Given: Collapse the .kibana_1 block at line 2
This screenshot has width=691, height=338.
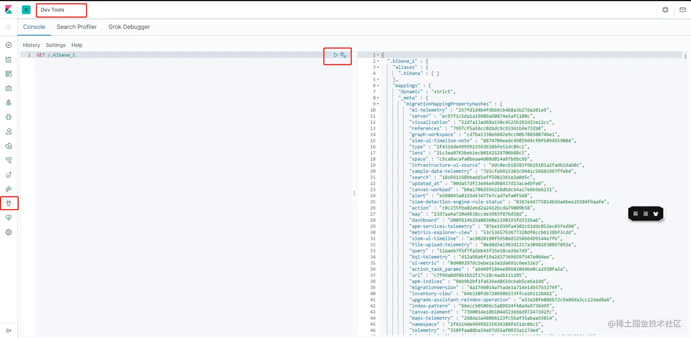Looking at the screenshot, I should 378,61.
